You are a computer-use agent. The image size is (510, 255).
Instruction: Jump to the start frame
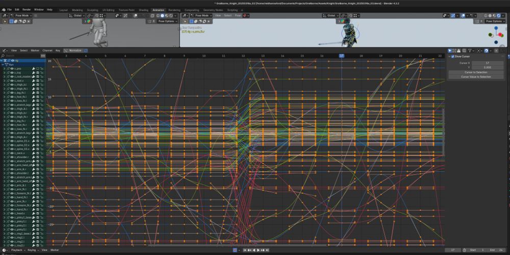click(x=245, y=250)
